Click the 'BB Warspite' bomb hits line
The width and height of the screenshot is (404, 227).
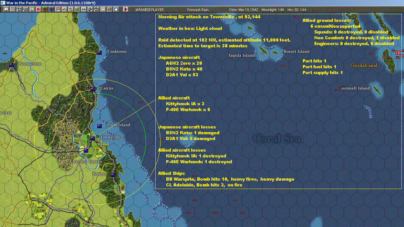click(230, 179)
